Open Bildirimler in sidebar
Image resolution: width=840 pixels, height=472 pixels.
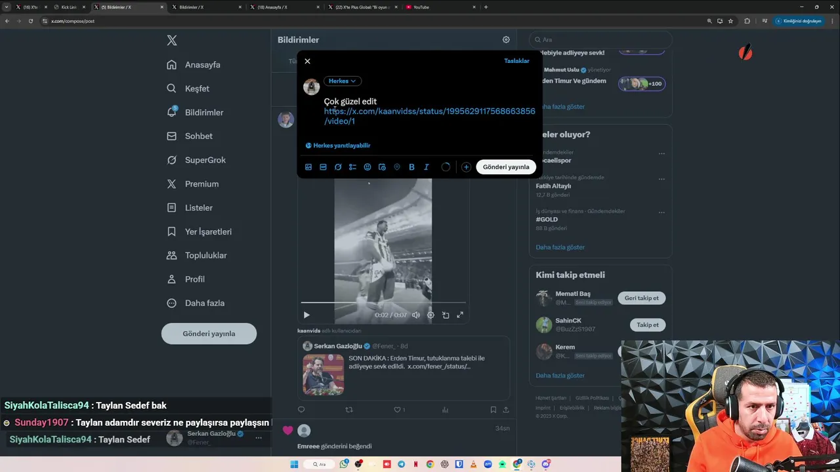pyautogui.click(x=195, y=113)
